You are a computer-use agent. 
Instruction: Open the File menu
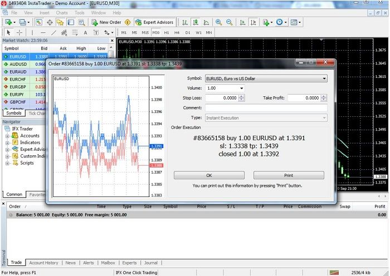(x=14, y=13)
